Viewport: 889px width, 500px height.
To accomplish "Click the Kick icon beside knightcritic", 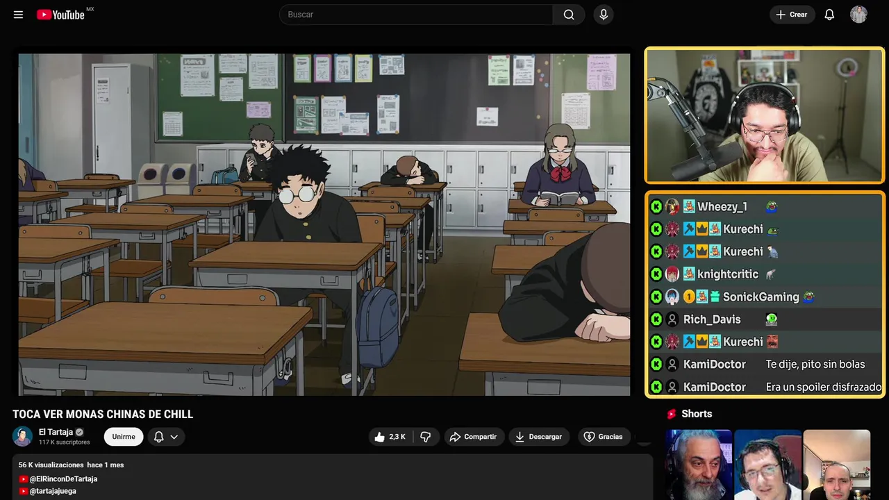I will (656, 274).
